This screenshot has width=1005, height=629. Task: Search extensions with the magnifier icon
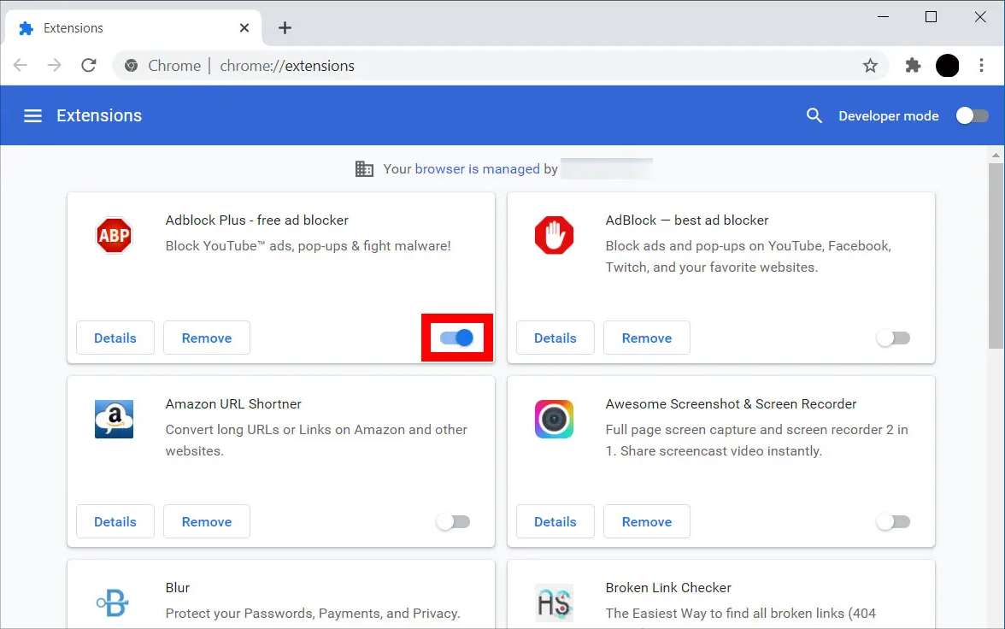pyautogui.click(x=814, y=115)
